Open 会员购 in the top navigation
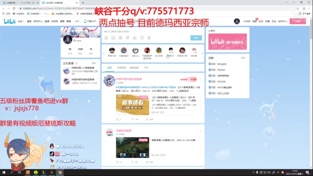 pos(54,22)
